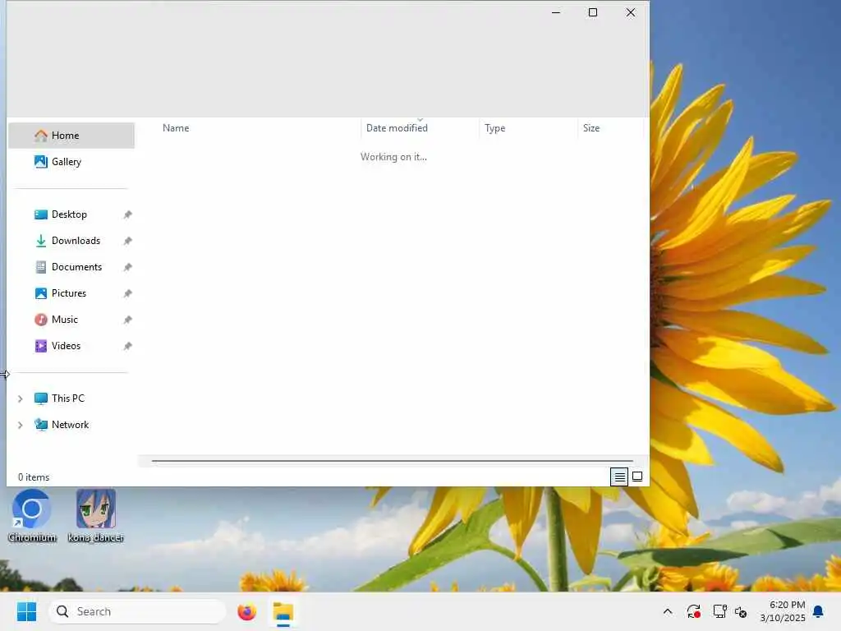This screenshot has width=841, height=631.
Task: Open the notifications bell
Action: 819,611
